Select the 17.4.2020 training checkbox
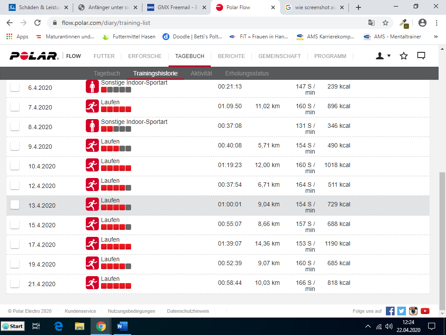446x335 pixels. tap(15, 244)
